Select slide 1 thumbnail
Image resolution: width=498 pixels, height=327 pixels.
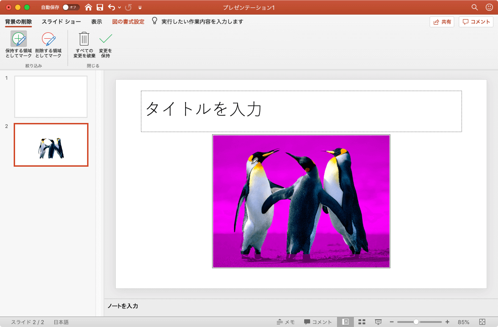pos(51,97)
